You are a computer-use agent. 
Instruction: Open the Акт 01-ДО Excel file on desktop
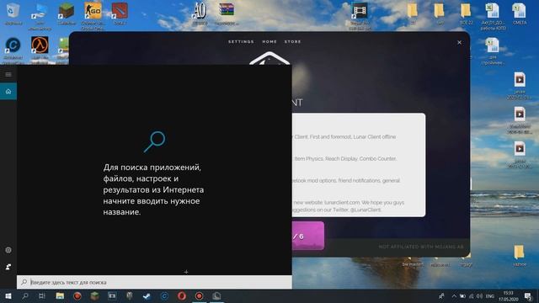click(493, 15)
